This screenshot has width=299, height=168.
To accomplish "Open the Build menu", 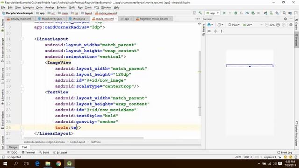I will click(72, 7).
